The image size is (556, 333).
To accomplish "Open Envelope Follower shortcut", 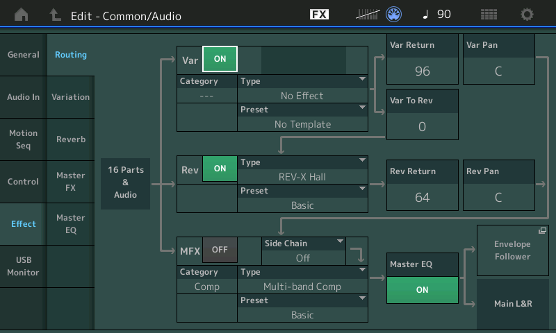I will point(512,250).
